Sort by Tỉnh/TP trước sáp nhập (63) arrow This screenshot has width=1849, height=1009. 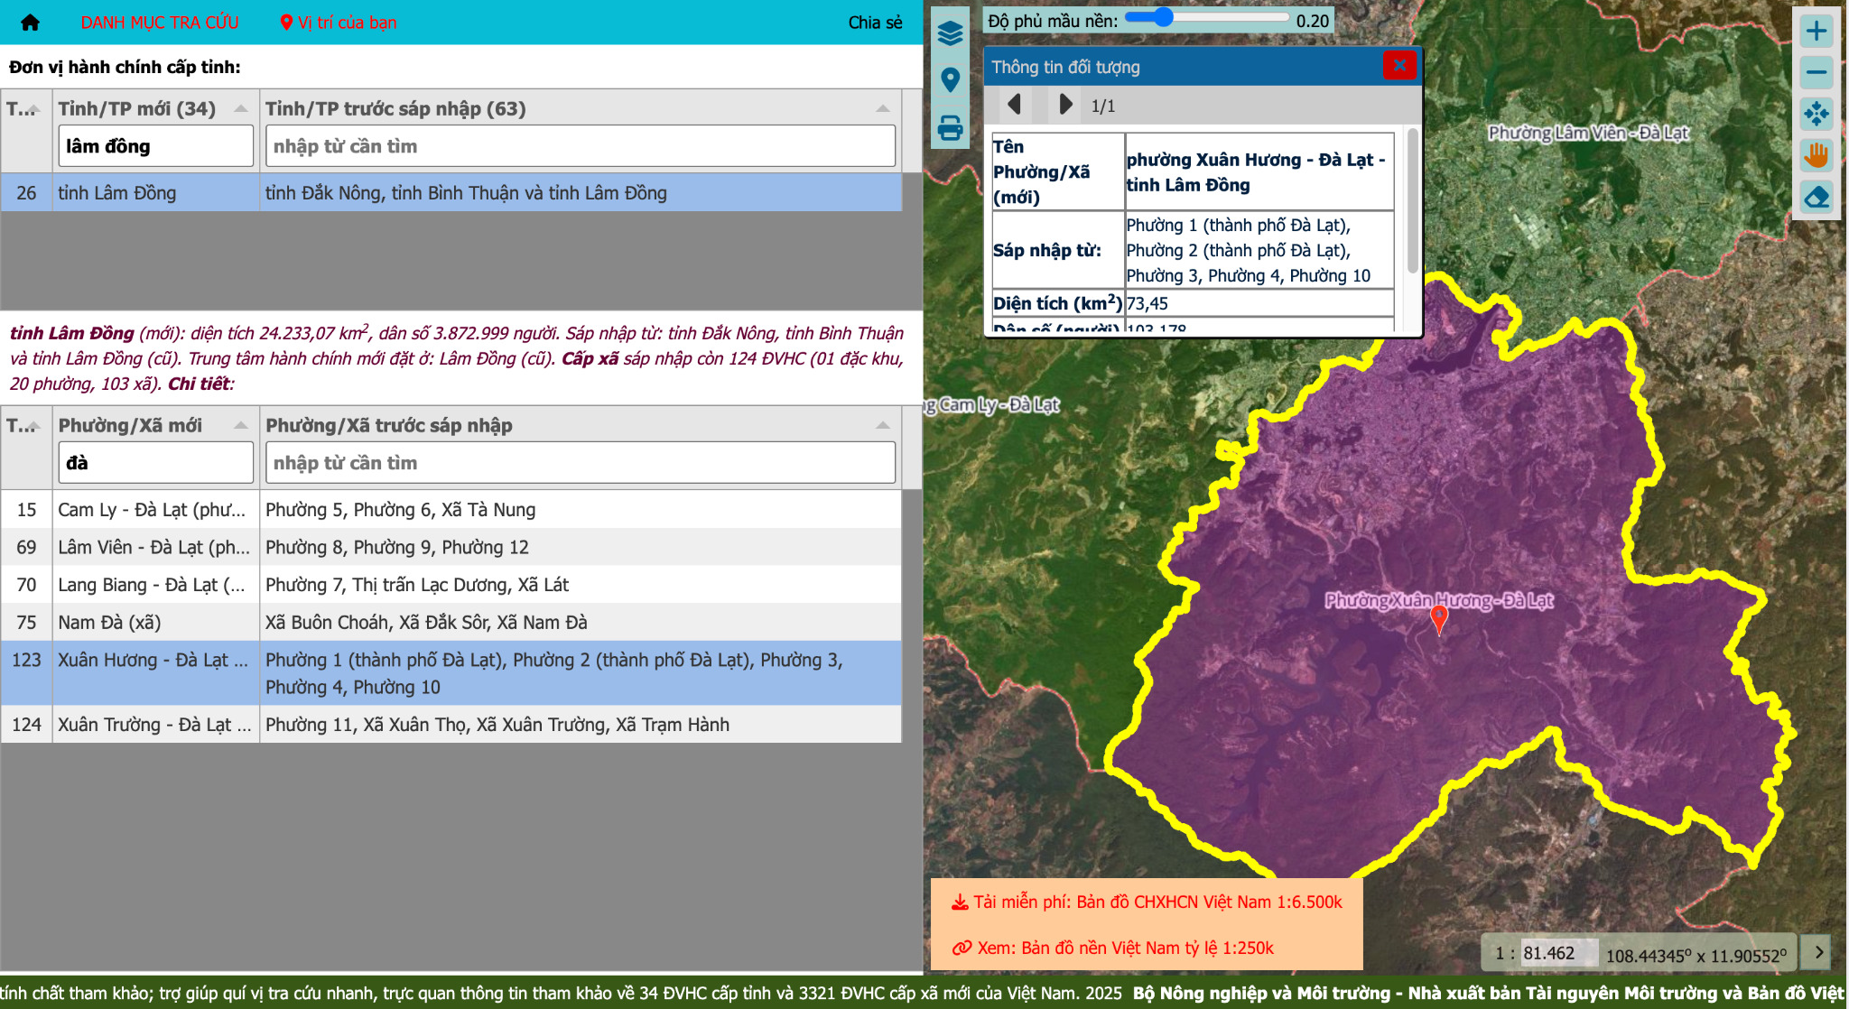[883, 108]
